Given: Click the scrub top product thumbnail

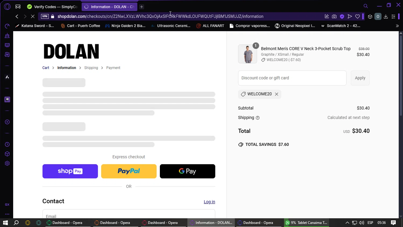Looking at the screenshot, I should (247, 54).
